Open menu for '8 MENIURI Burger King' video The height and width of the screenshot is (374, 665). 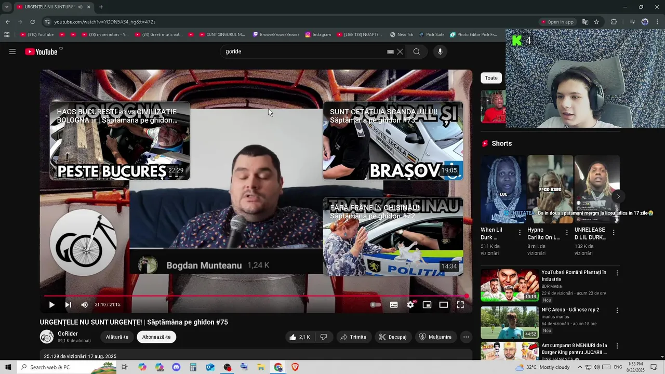(617, 345)
